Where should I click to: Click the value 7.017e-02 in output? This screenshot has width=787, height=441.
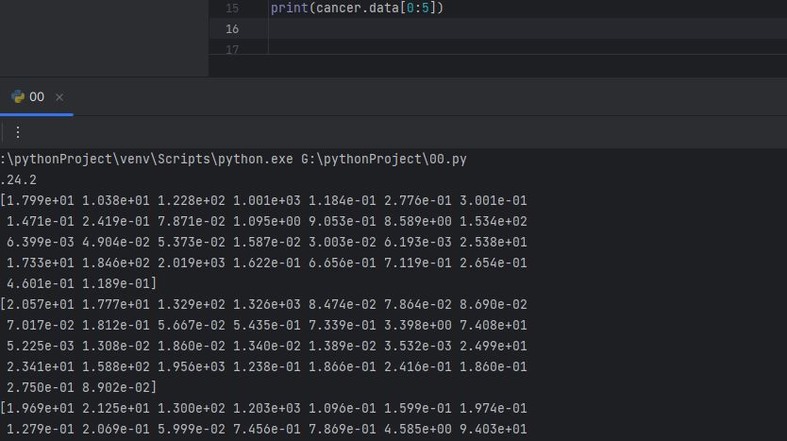[41, 326]
